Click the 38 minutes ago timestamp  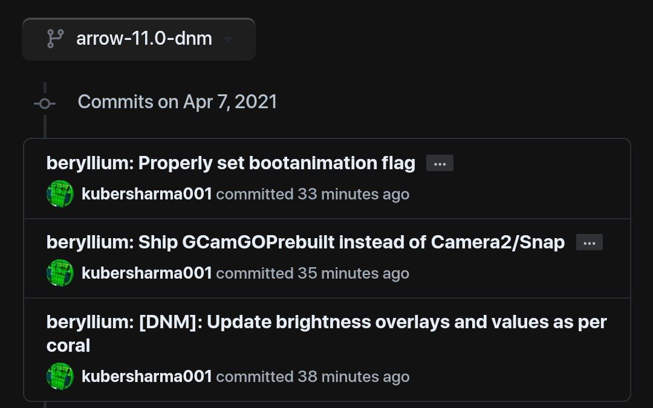coord(354,377)
